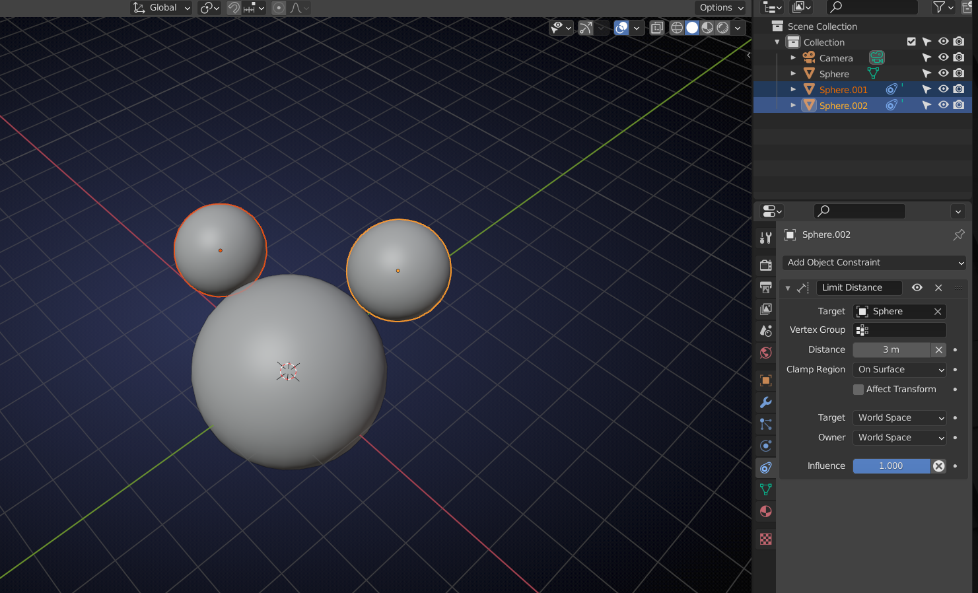This screenshot has width=978, height=593.
Task: Open the Render properties tab
Action: pyautogui.click(x=765, y=265)
